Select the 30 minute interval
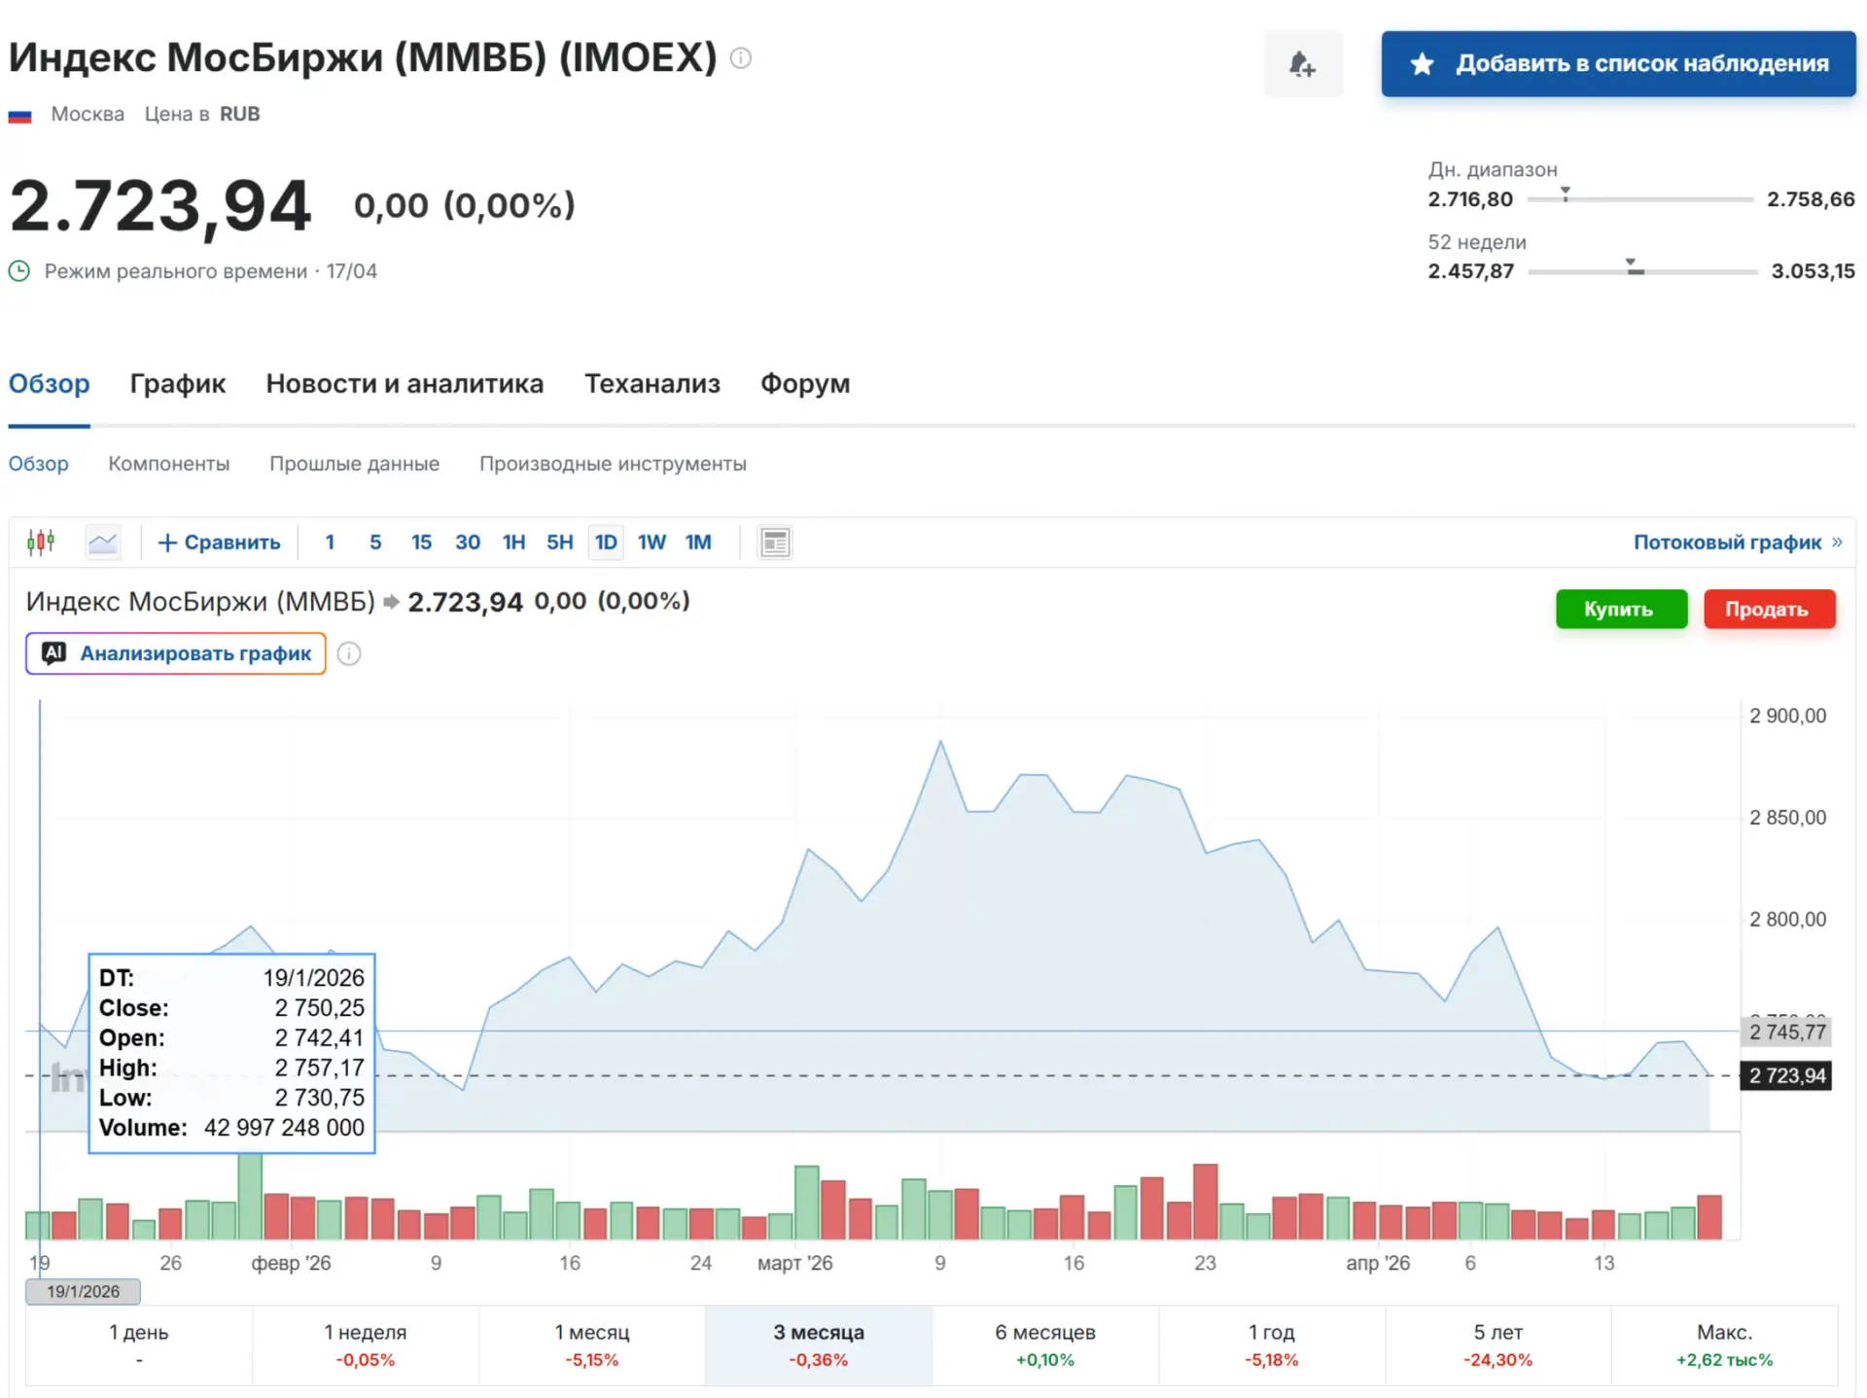 click(x=468, y=542)
